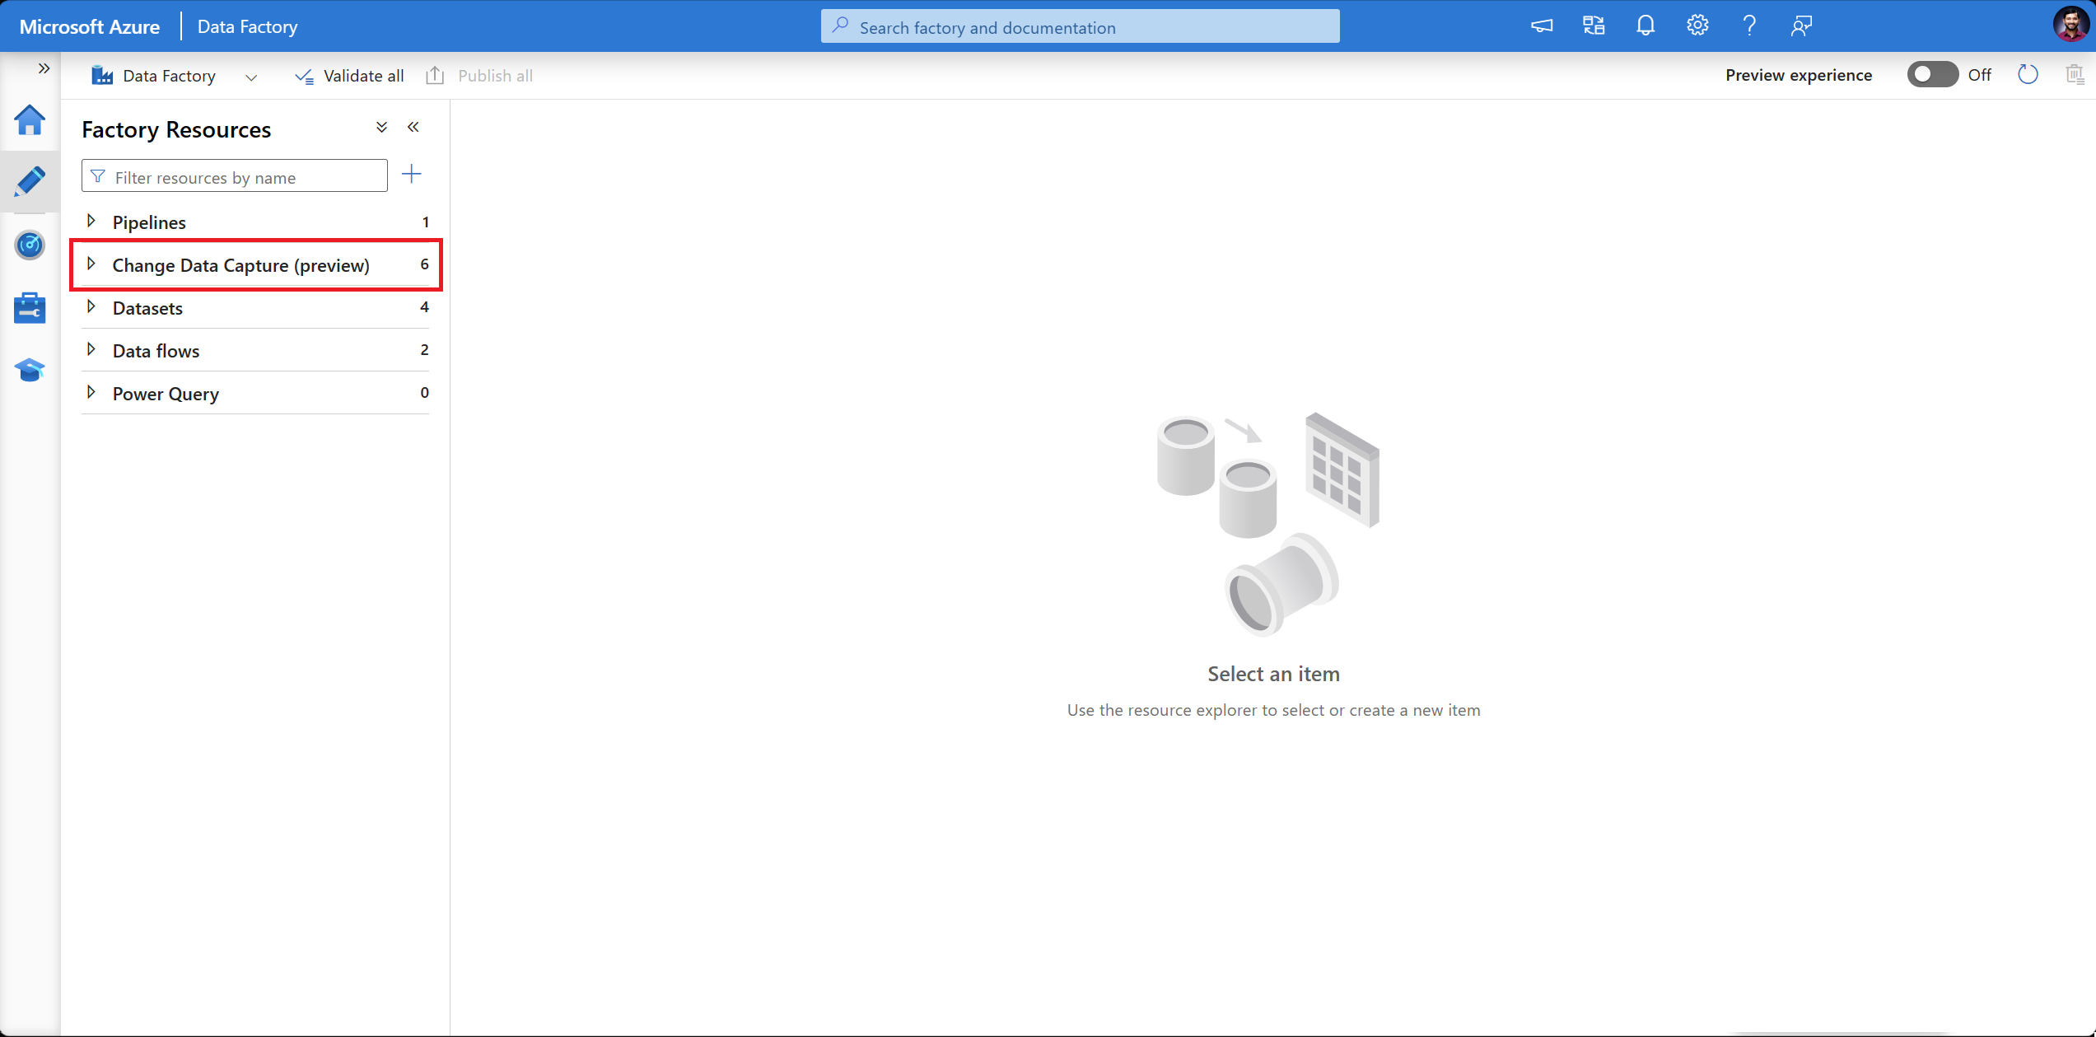Open the Monitor gauge icon
Screen dimensions: 2096x1037
coord(30,245)
